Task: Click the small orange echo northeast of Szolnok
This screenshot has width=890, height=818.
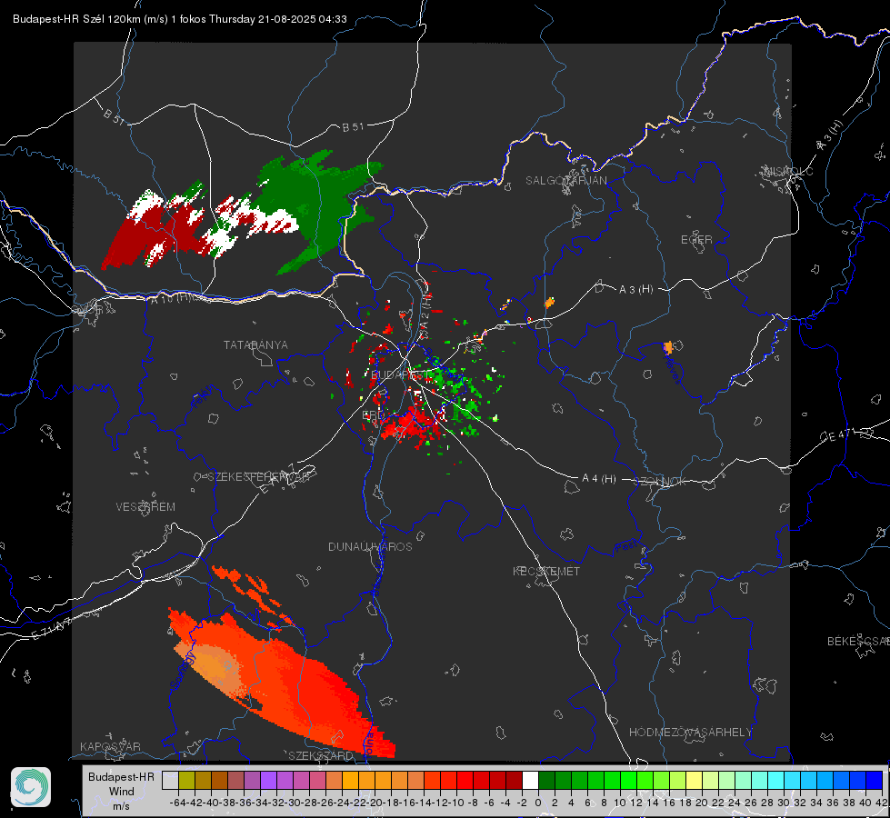Action: (668, 347)
